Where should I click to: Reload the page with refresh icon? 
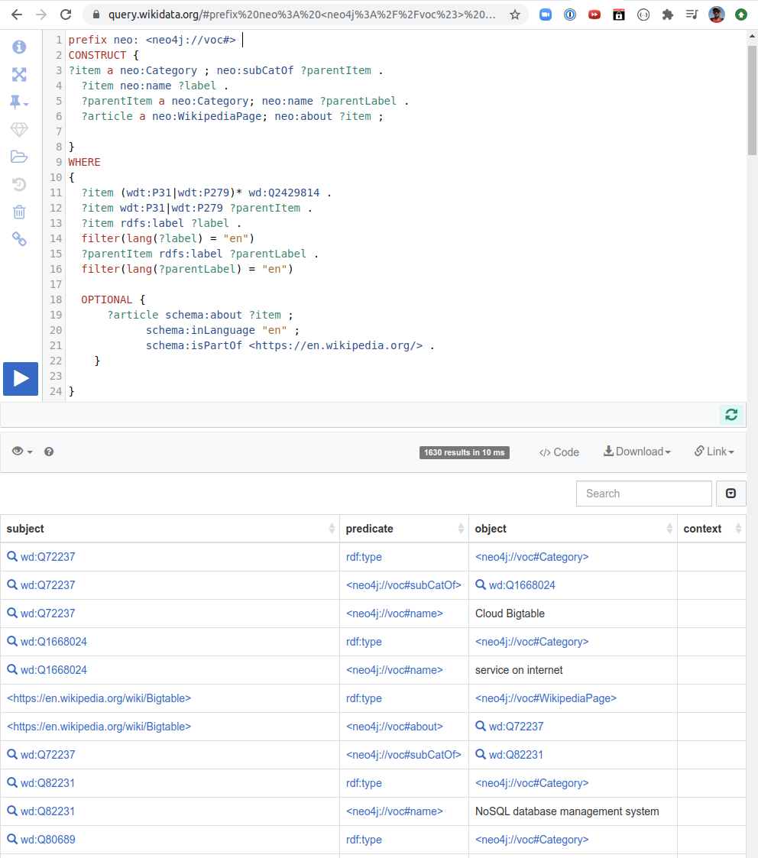(x=66, y=15)
